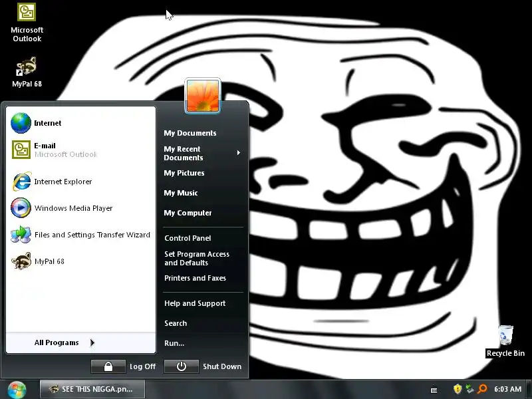Click the 6:03 AM taskbar clock
Viewport: 532px width, 399px height.
pyautogui.click(x=507, y=389)
